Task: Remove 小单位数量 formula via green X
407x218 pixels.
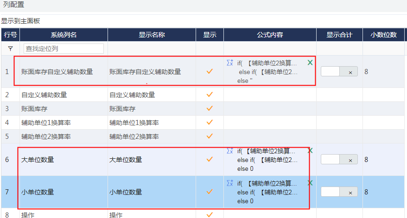Action: [310, 183]
